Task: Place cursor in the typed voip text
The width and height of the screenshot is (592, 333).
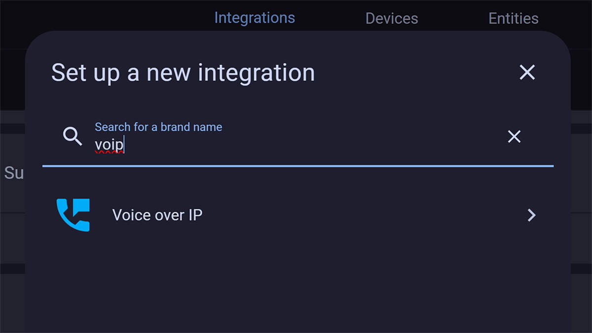Action: pos(109,145)
